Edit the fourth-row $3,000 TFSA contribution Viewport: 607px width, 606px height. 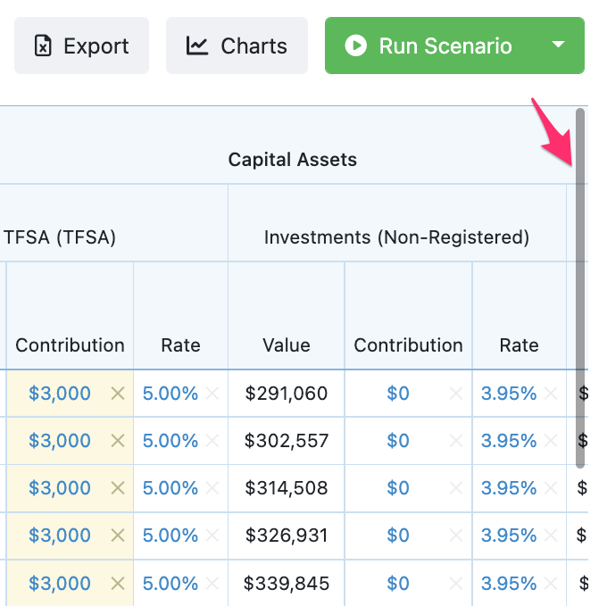click(60, 535)
